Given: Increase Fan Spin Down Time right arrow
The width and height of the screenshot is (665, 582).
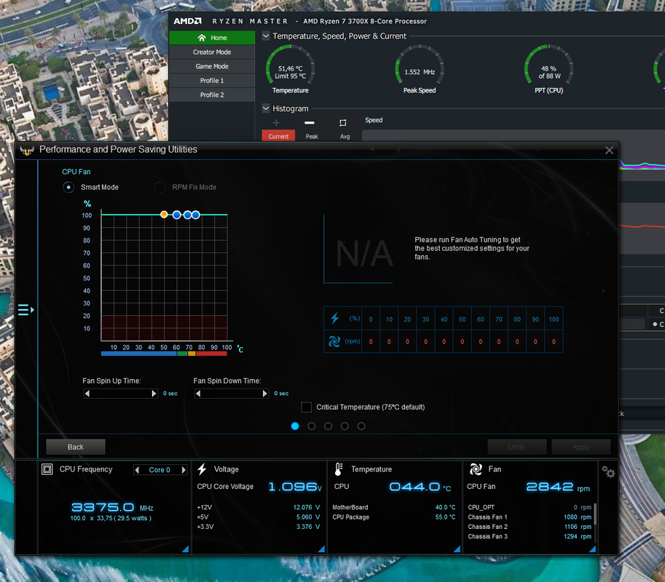Looking at the screenshot, I should click(265, 394).
